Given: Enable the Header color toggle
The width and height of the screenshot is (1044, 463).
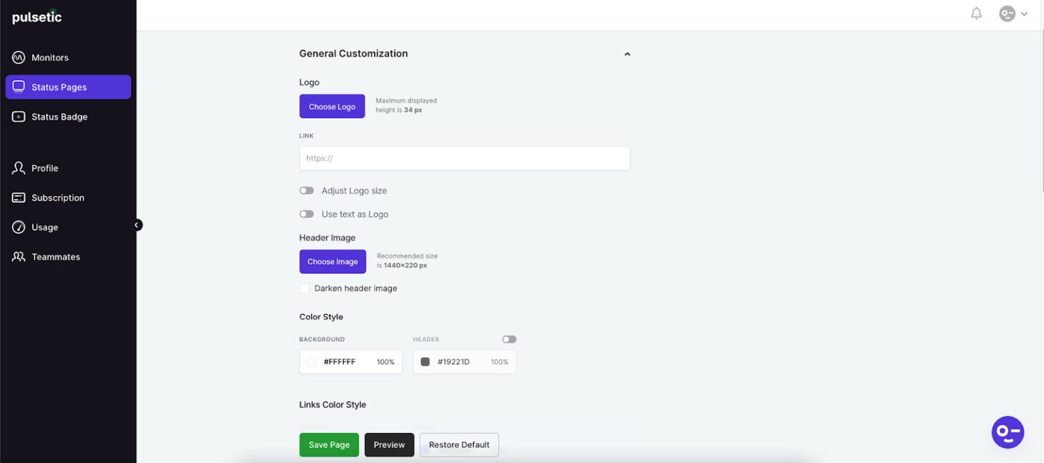Looking at the screenshot, I should click(508, 339).
